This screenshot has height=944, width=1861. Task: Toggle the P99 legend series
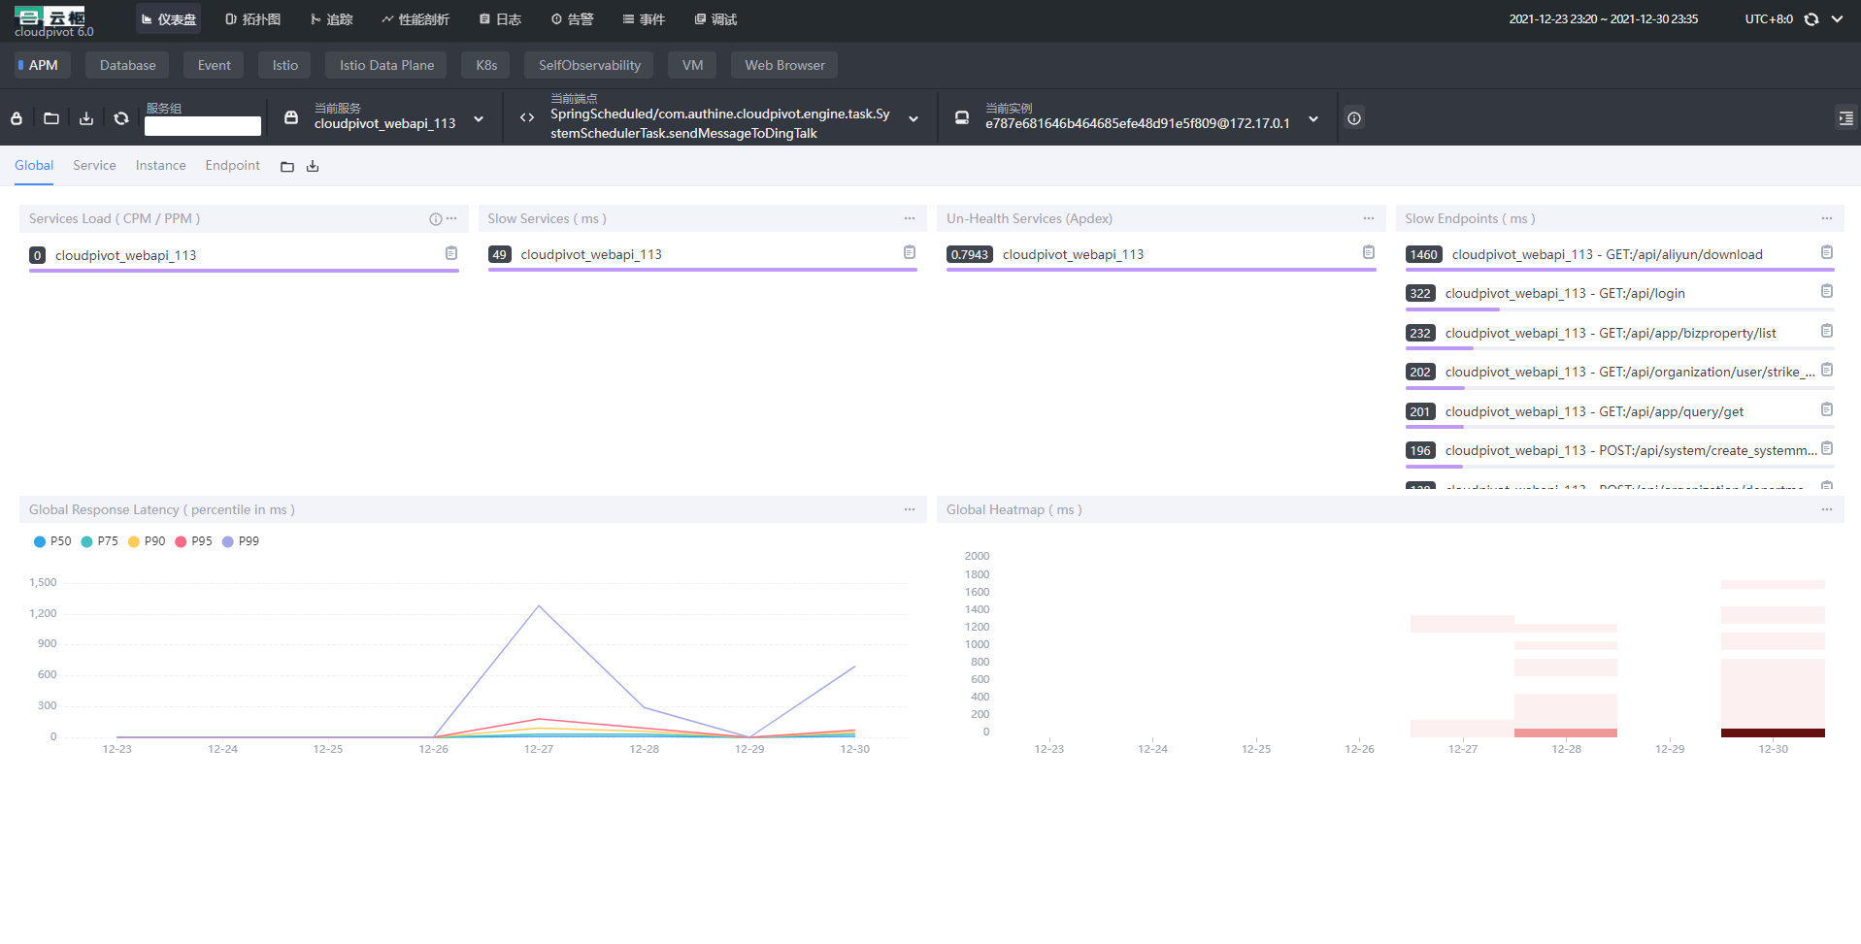[x=241, y=541]
